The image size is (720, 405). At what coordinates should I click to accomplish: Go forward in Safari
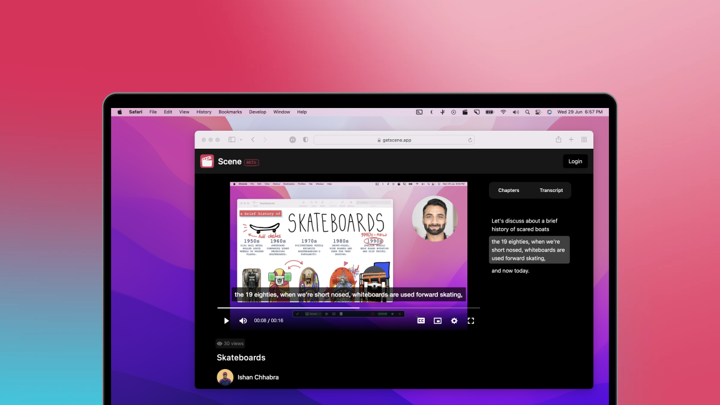(265, 140)
